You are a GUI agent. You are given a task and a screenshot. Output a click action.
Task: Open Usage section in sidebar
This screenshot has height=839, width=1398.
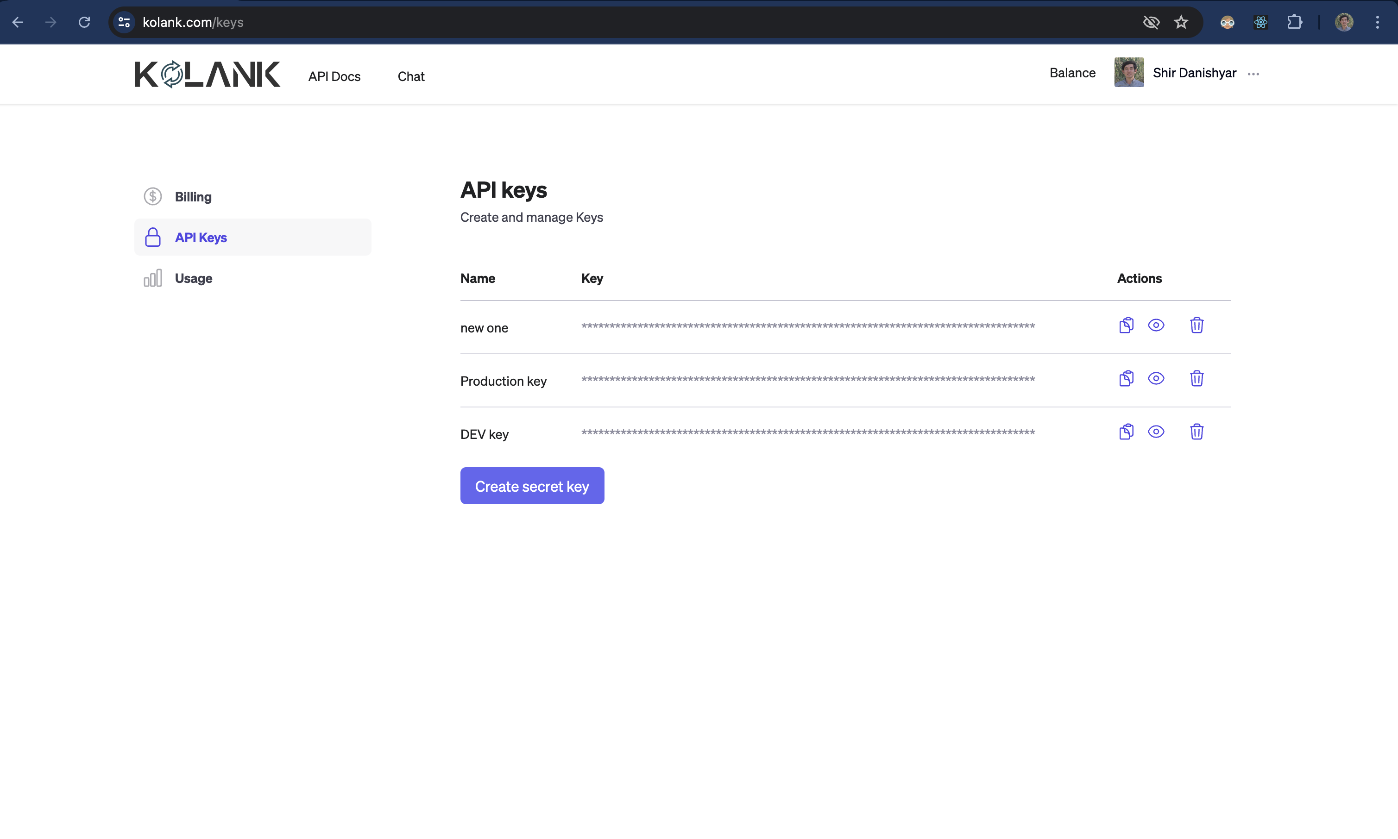[193, 278]
